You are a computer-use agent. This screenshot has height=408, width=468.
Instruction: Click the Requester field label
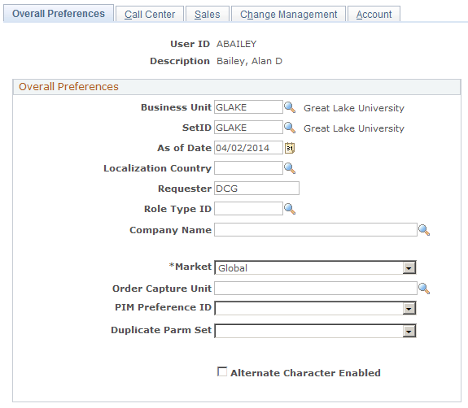(185, 189)
